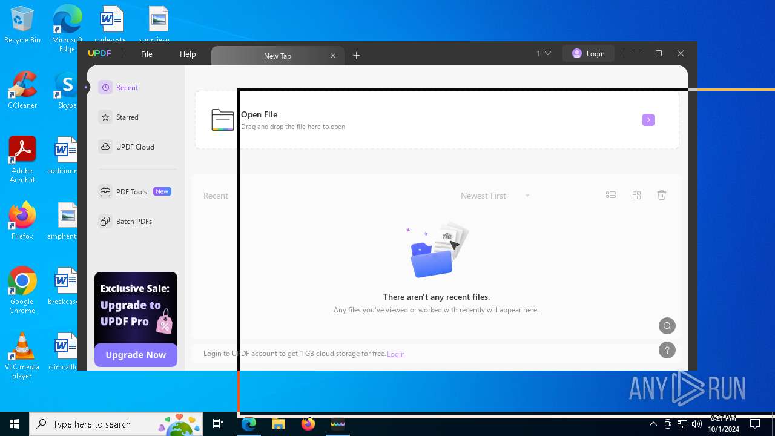Viewport: 775px width, 436px height.
Task: Open PDF Tools section
Action: (135, 192)
